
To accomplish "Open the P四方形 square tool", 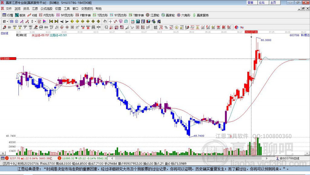I will pyautogui.click(x=46, y=15).
